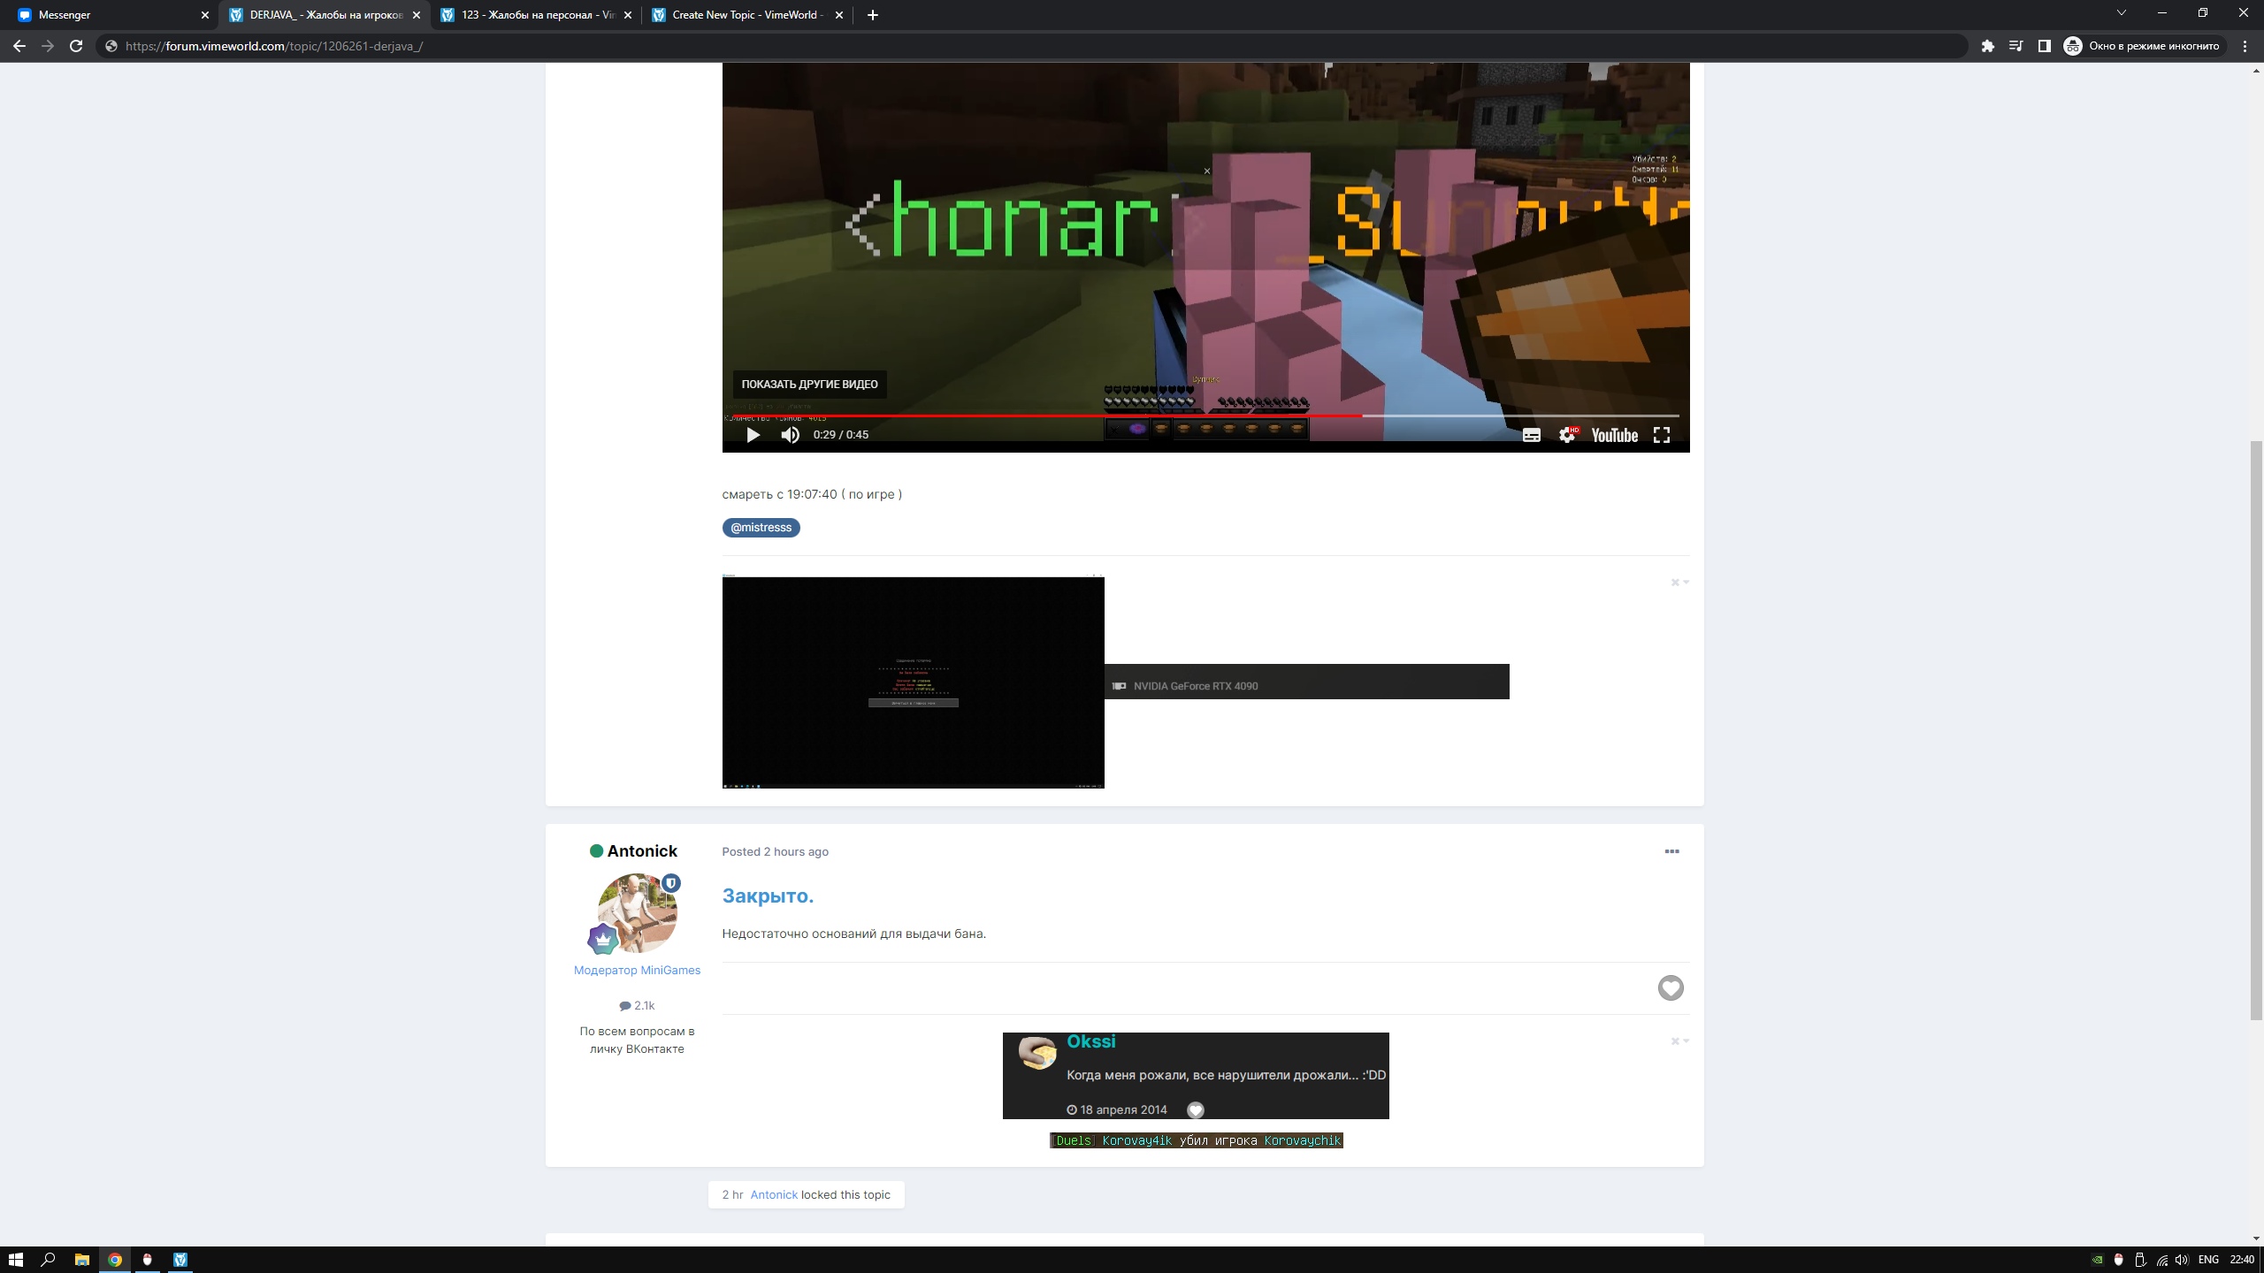
Task: Enter fullscreen video mode
Action: tap(1662, 435)
